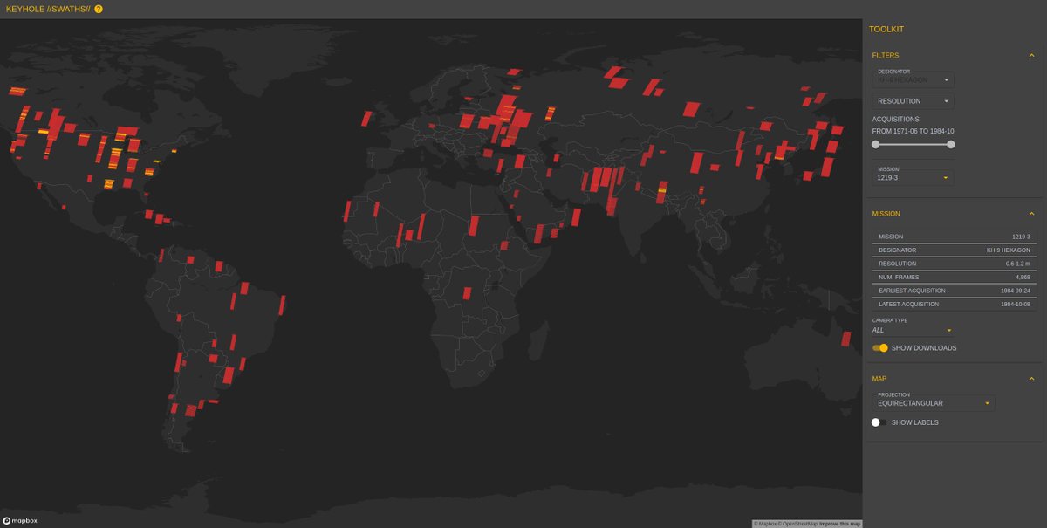Toggle SHOW LABELS on

(879, 422)
